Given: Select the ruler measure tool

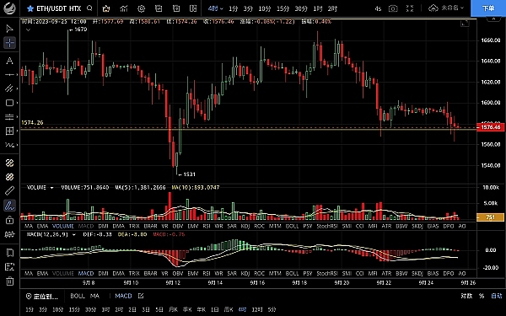Looking at the screenshot, I should click(9, 191).
